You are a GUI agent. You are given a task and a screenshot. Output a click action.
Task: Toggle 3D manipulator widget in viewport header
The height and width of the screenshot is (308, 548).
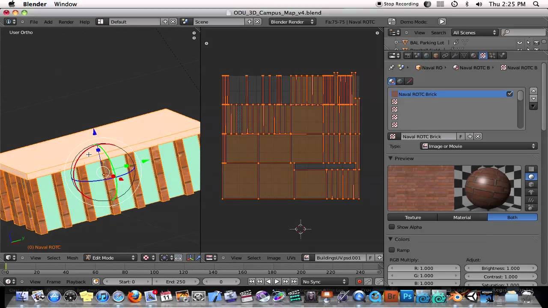click(x=191, y=258)
